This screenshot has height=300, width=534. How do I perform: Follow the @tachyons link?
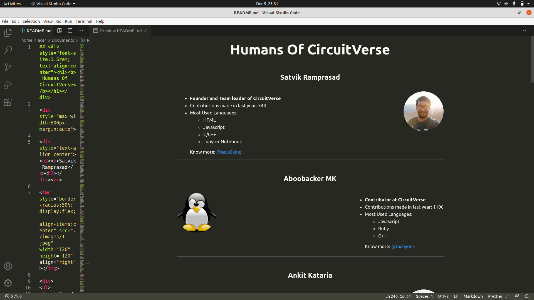pos(403,246)
